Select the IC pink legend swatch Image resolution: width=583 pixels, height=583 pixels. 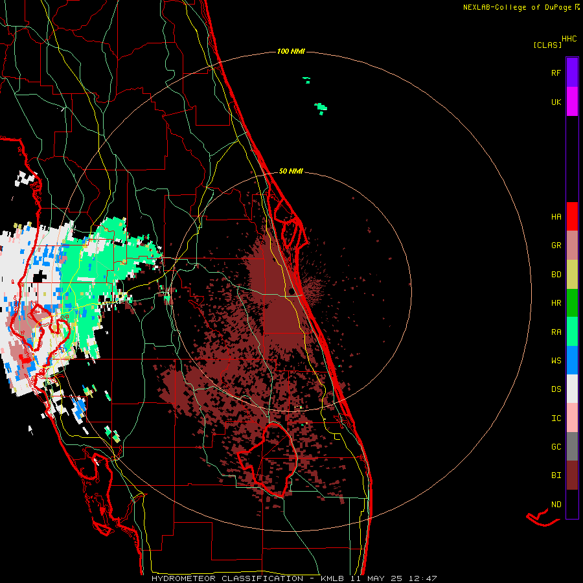[572, 418]
